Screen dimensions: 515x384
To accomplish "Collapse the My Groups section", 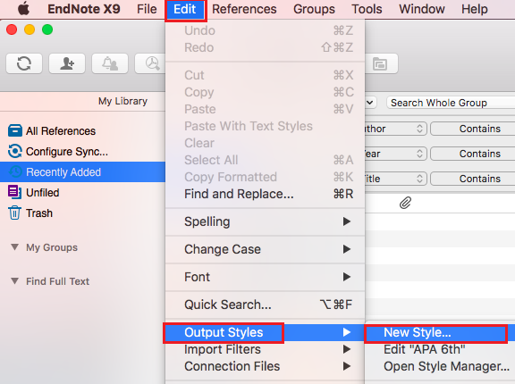I will tap(14, 247).
